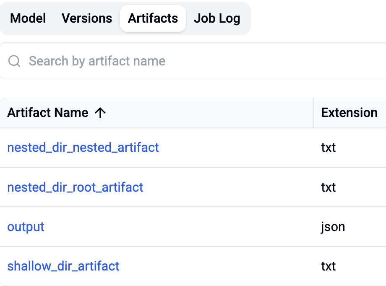Open the Job Log tab
This screenshot has height=286, width=386.
click(217, 18)
